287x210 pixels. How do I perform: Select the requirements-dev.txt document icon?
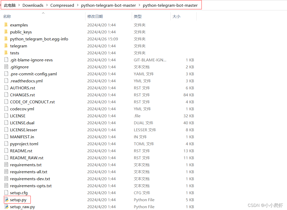click(6, 178)
